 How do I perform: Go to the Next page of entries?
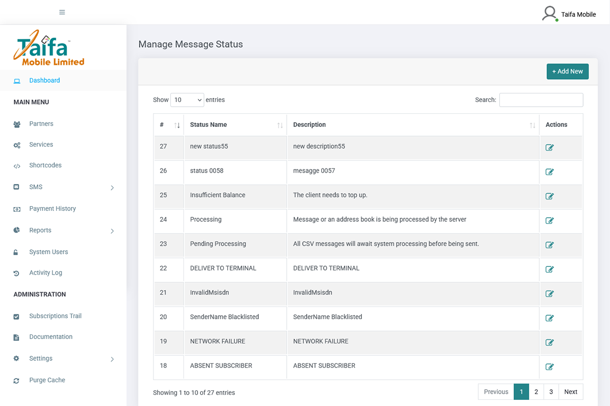pyautogui.click(x=570, y=391)
